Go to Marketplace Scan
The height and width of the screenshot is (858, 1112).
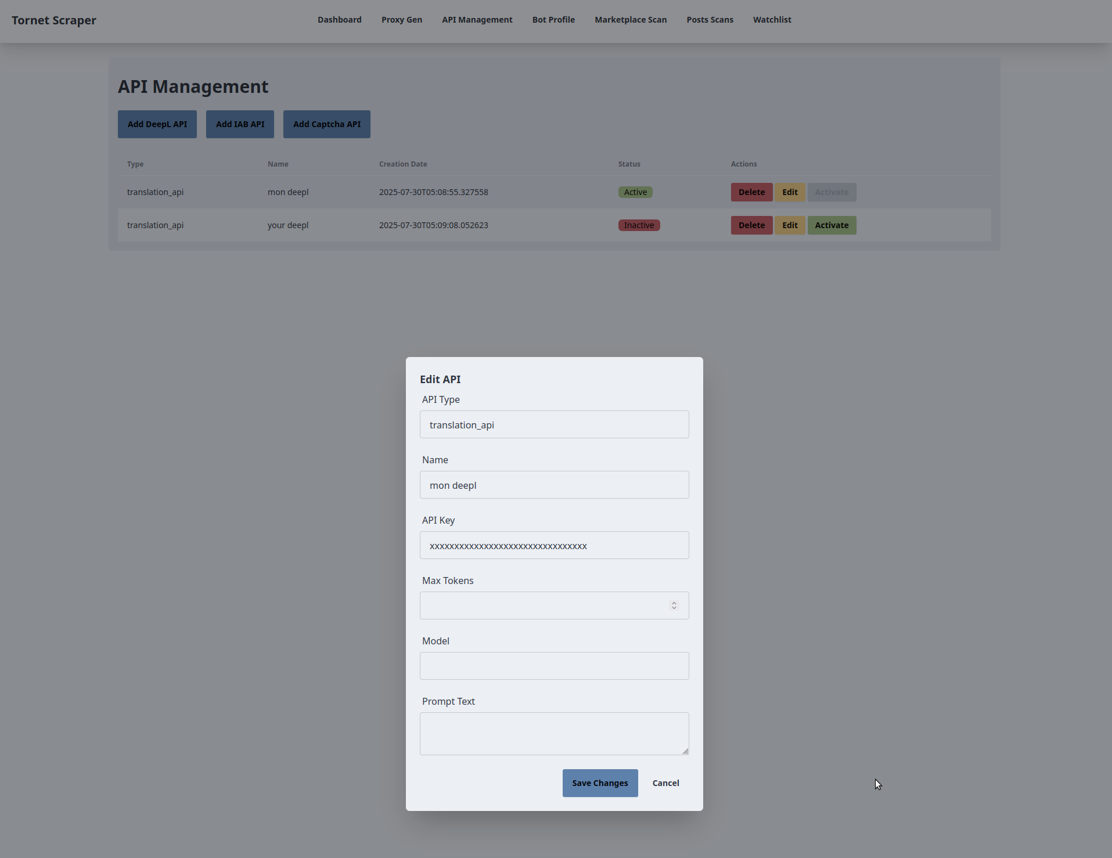pos(631,19)
